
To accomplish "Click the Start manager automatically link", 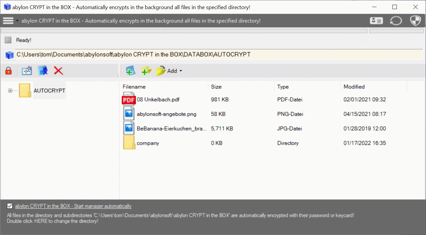I will [x=73, y=206].
